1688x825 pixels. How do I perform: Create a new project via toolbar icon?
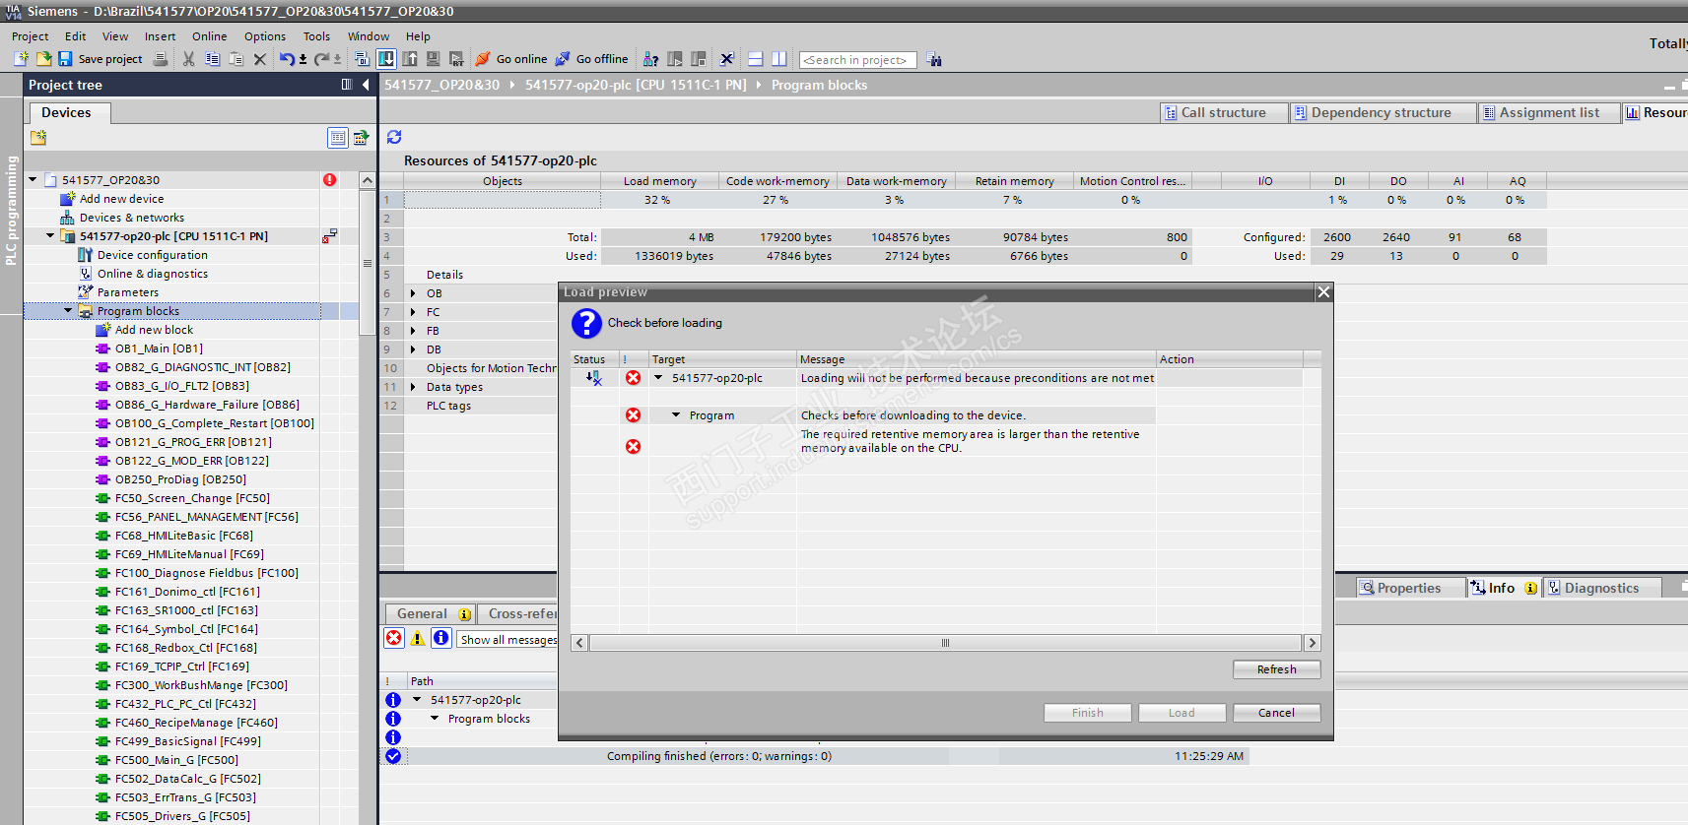pos(22,59)
